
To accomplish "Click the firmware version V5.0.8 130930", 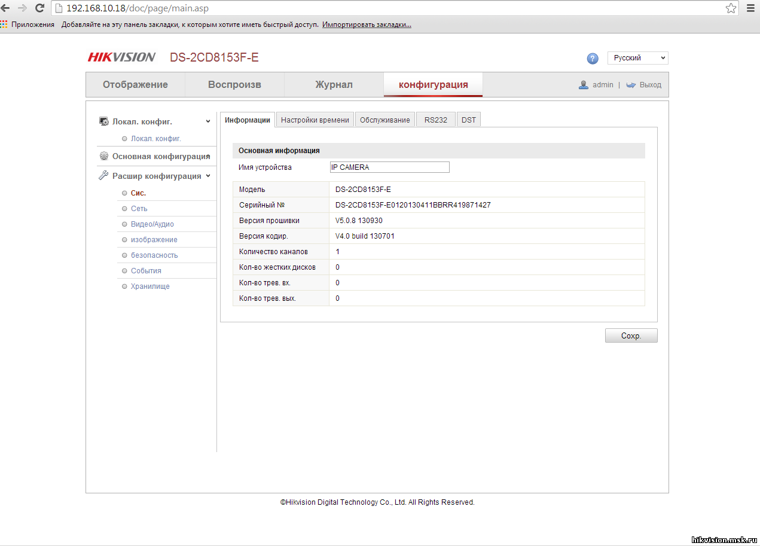I will pyautogui.click(x=359, y=221).
